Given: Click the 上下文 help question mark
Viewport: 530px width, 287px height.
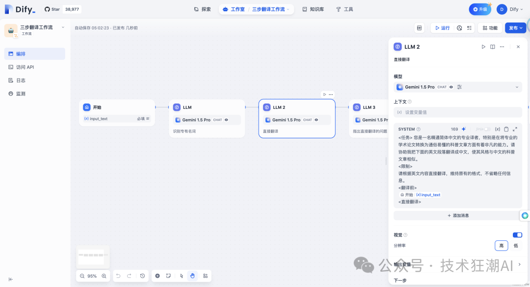Looking at the screenshot, I should point(410,102).
